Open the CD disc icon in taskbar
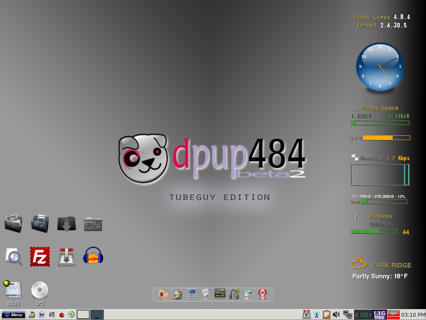 [x=71, y=315]
